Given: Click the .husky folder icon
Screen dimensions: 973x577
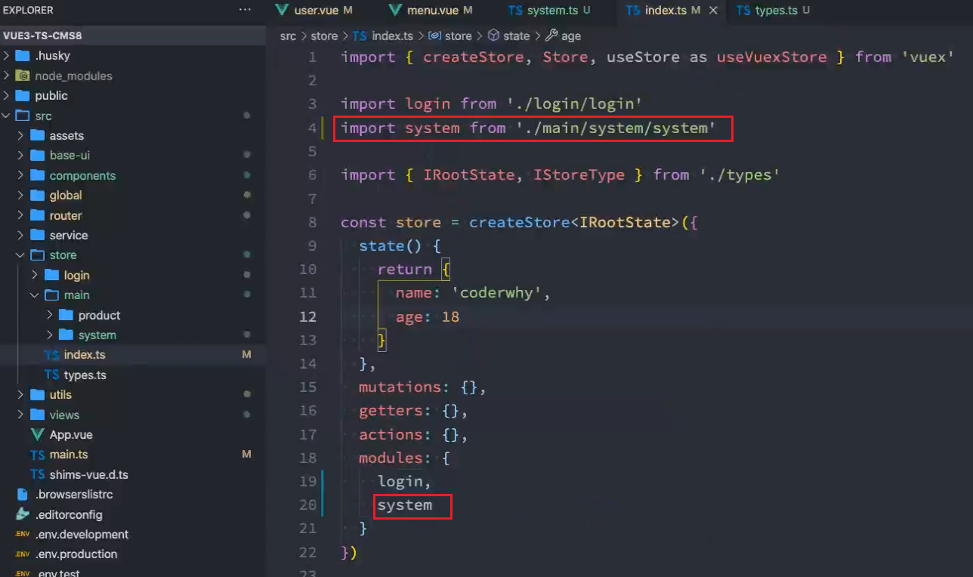Looking at the screenshot, I should (22, 56).
